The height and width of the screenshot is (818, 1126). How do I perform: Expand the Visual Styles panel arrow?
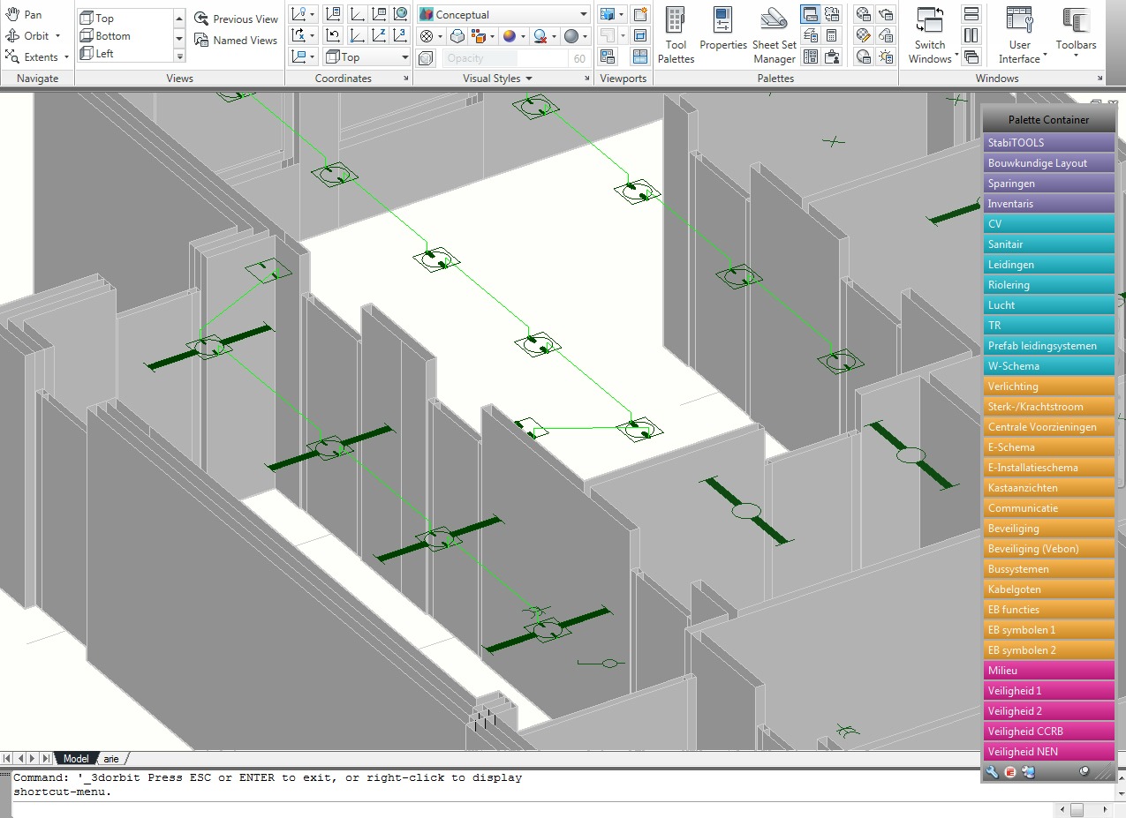pos(529,79)
